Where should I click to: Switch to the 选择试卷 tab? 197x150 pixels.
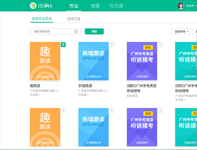click(74, 19)
